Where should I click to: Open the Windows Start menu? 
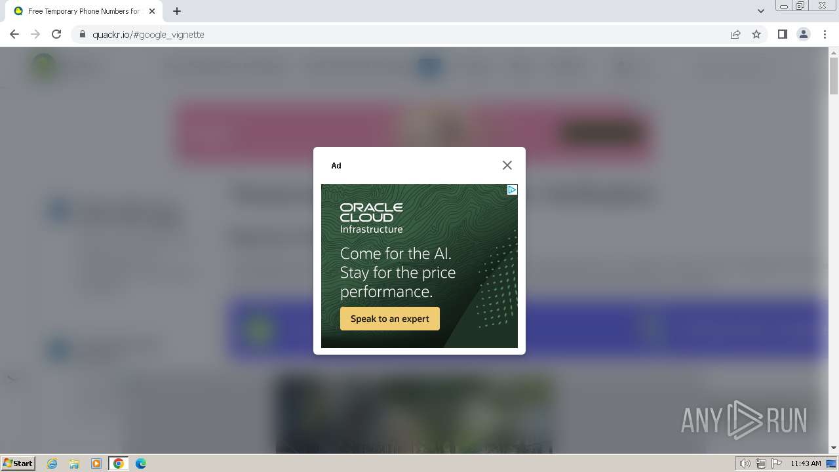click(18, 463)
